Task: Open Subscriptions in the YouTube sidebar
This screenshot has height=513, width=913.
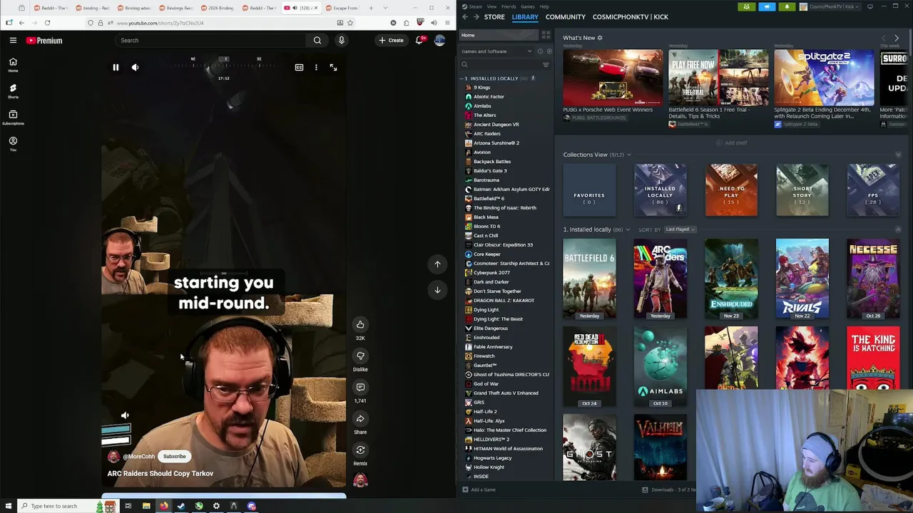Action: 13,118
